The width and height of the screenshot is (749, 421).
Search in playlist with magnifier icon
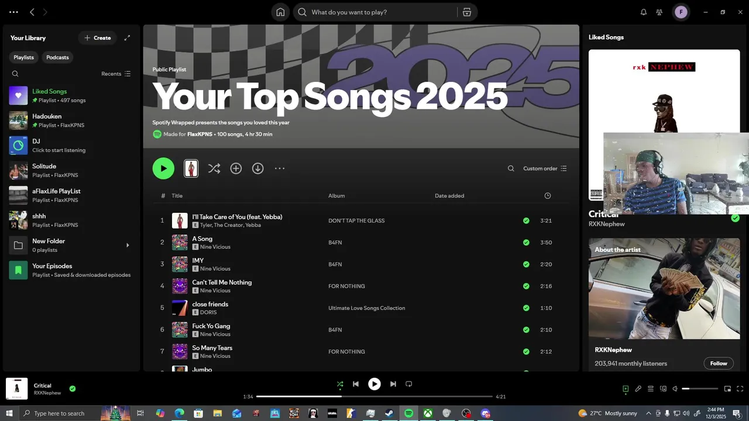click(x=511, y=168)
